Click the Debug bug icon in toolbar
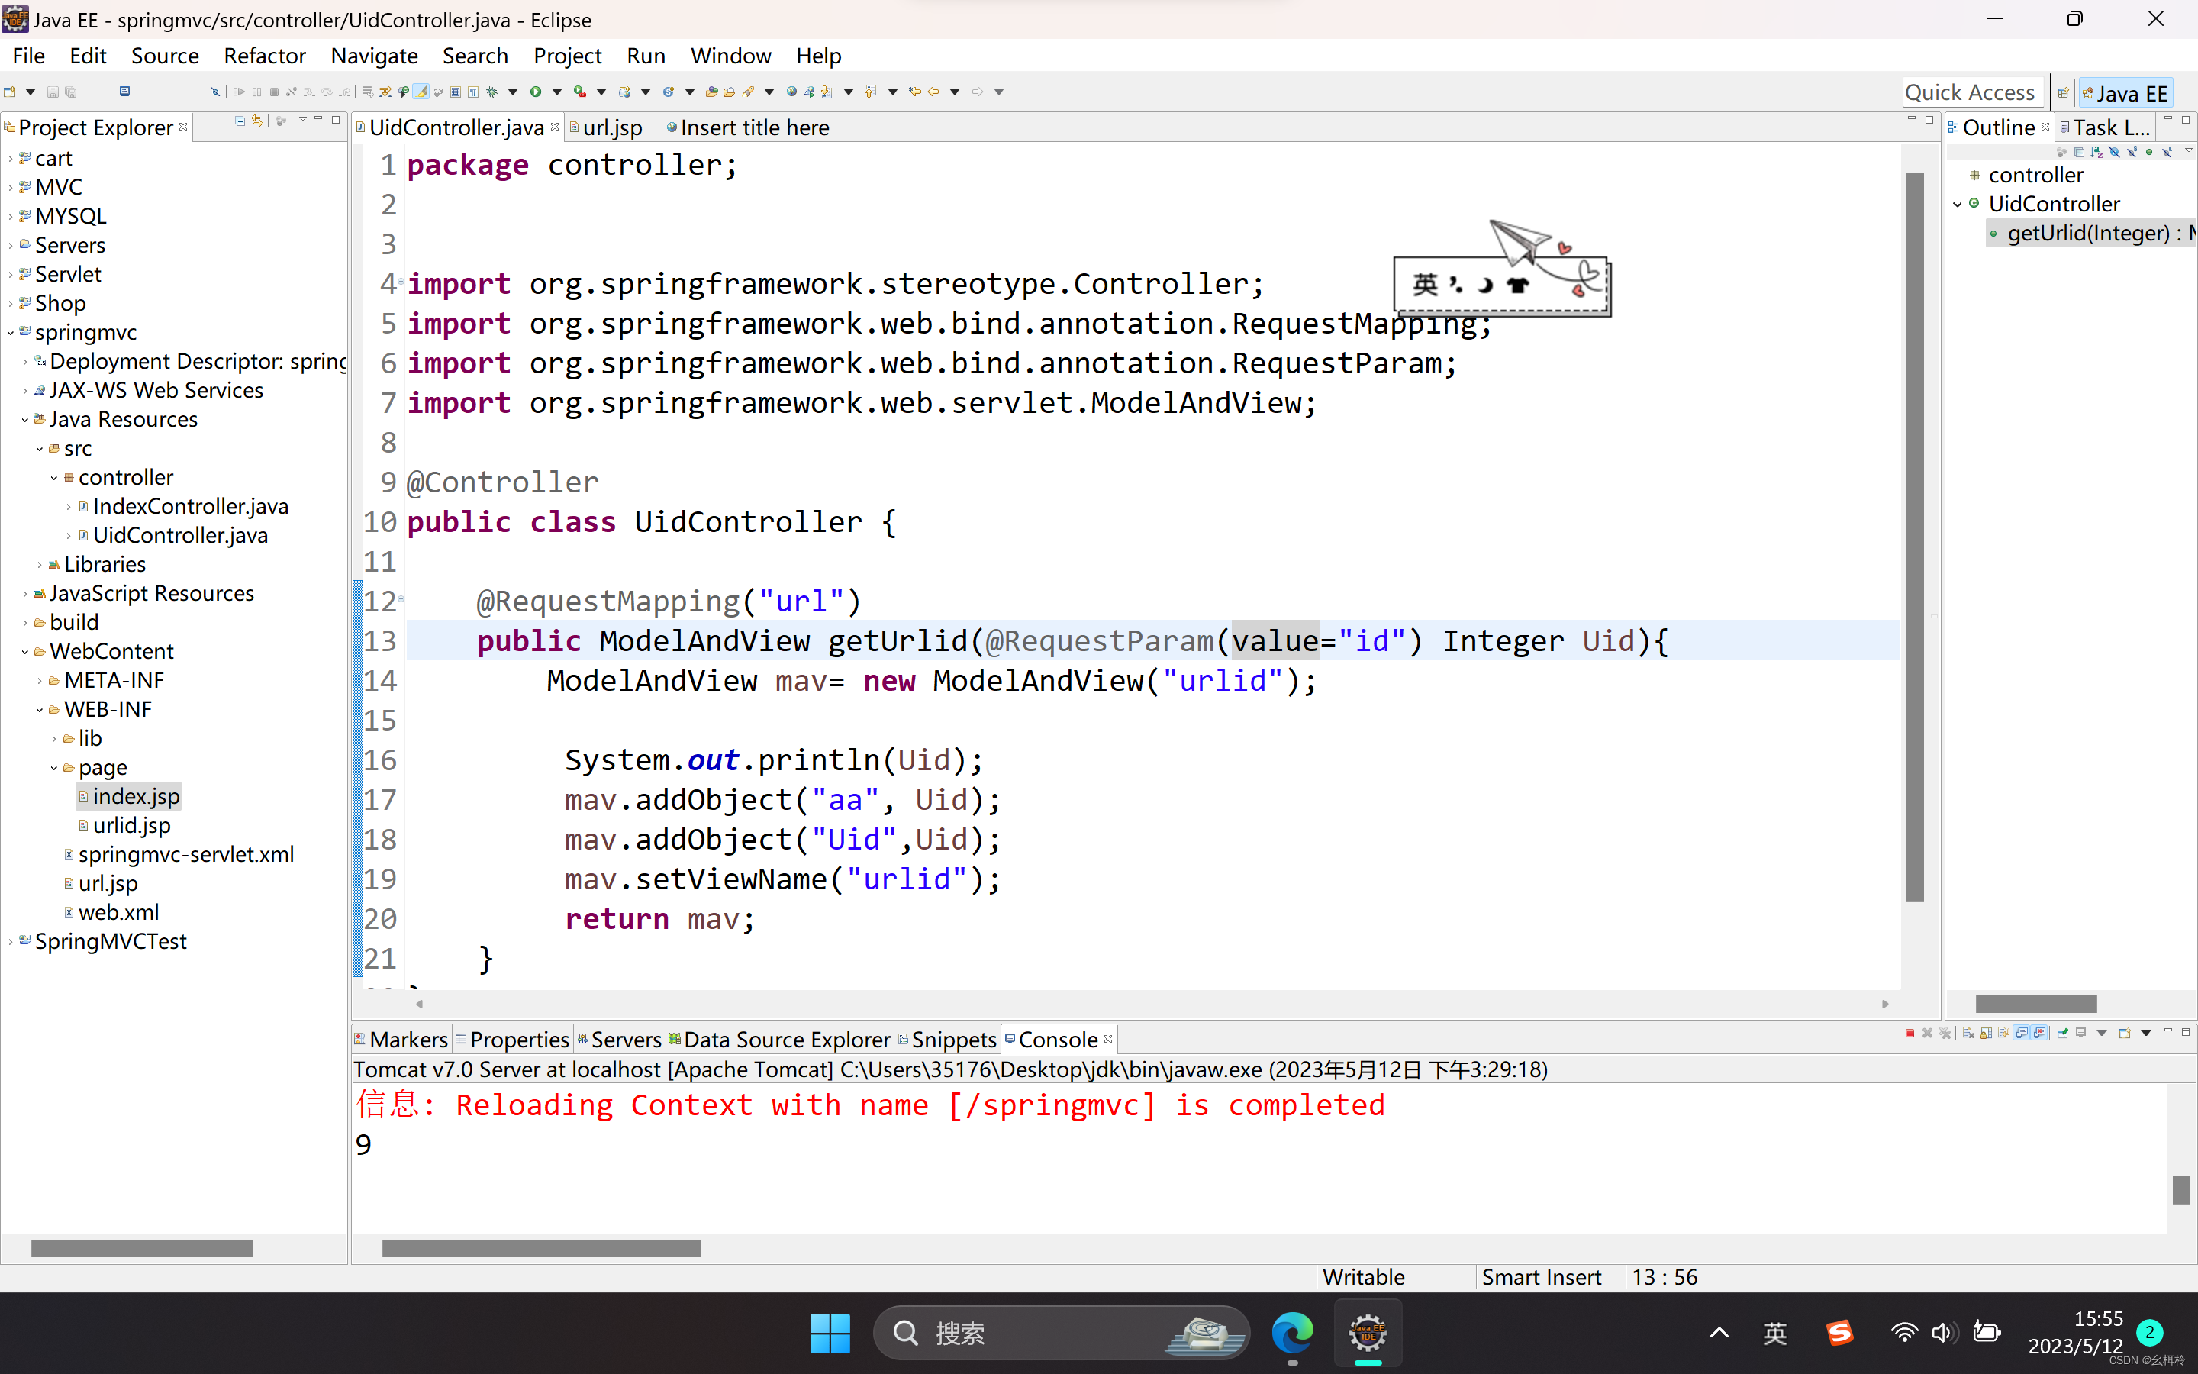This screenshot has height=1374, width=2198. click(492, 92)
